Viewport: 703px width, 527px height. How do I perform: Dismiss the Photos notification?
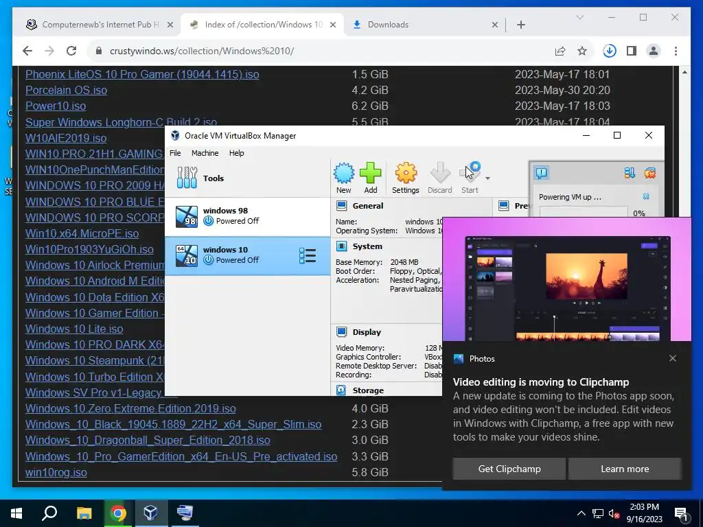[x=673, y=358]
